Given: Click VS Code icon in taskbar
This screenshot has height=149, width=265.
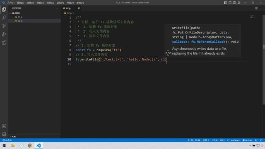Looking at the screenshot, I should click(39, 145).
